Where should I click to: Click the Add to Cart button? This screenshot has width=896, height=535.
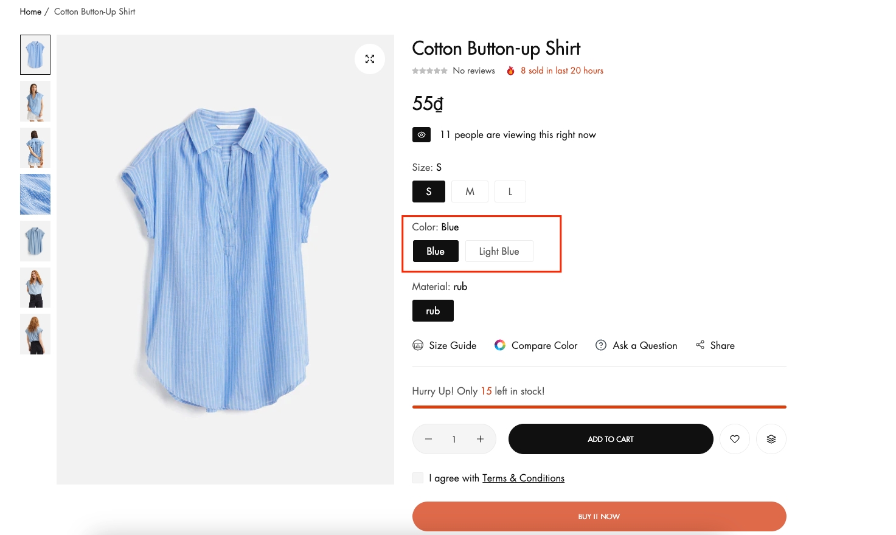[610, 439]
